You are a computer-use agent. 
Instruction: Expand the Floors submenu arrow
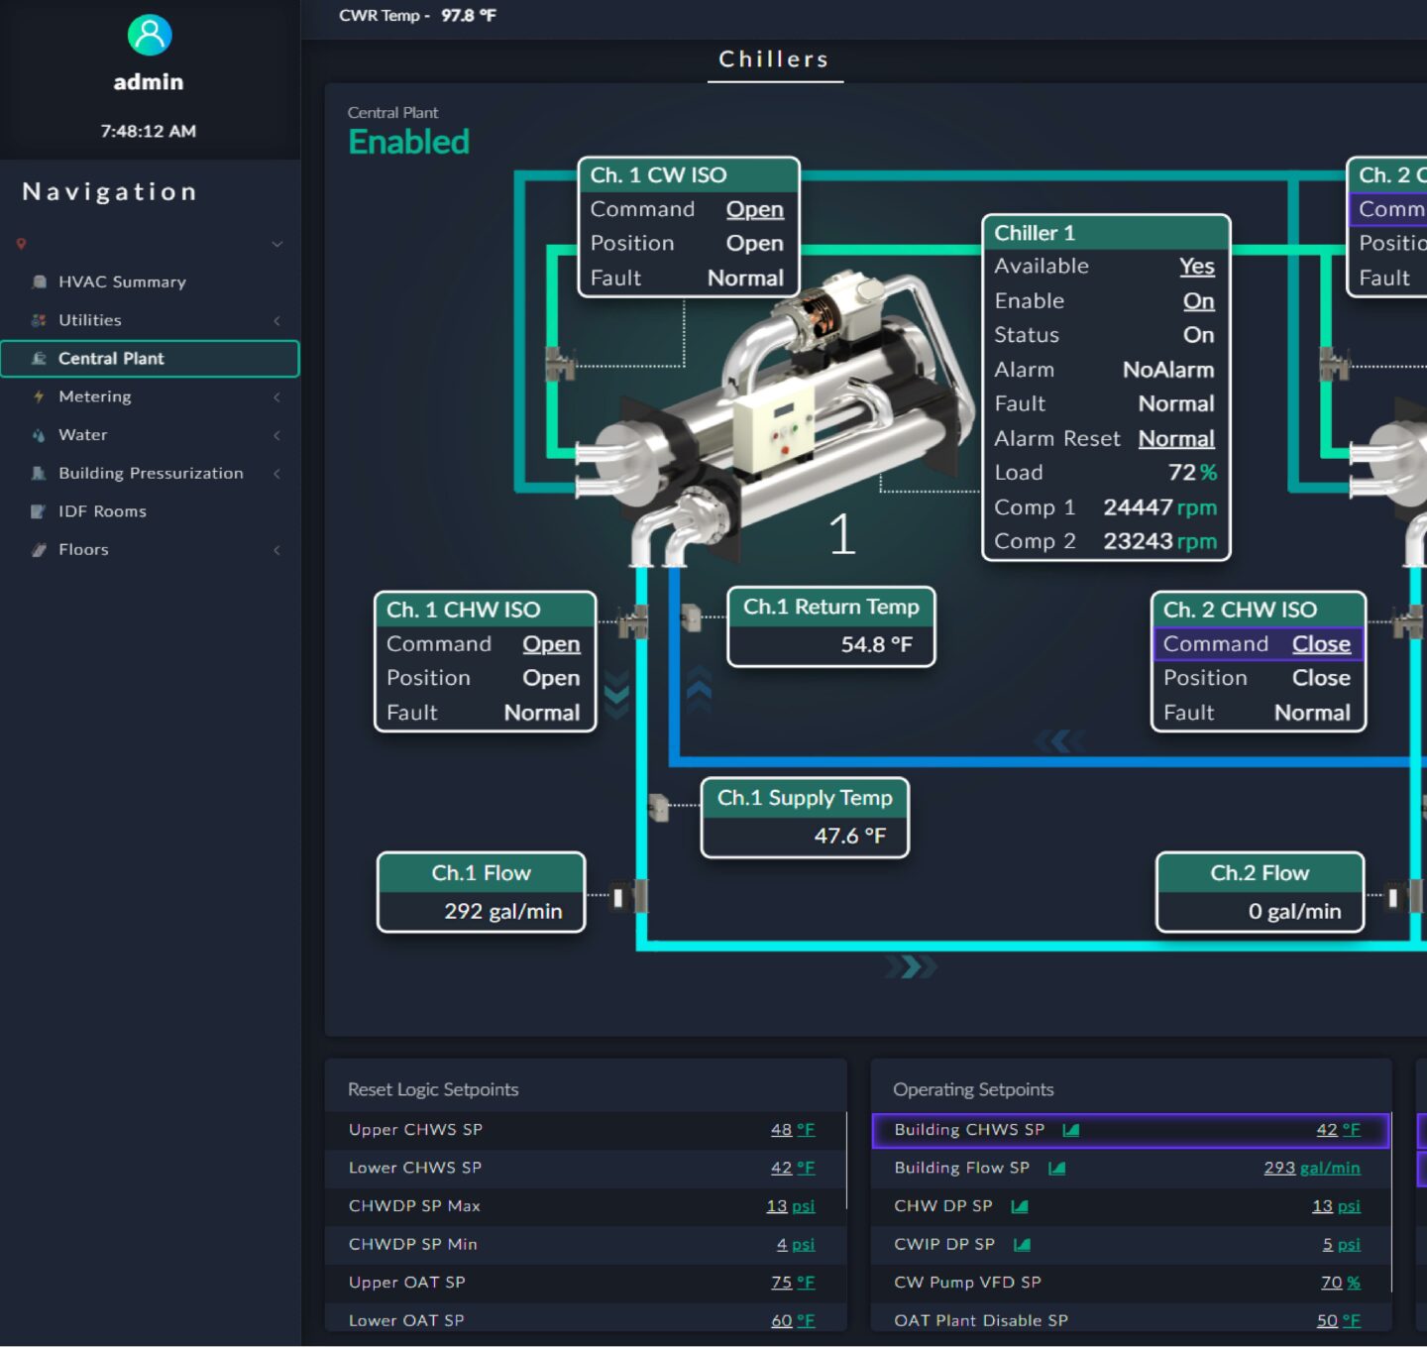coord(277,550)
